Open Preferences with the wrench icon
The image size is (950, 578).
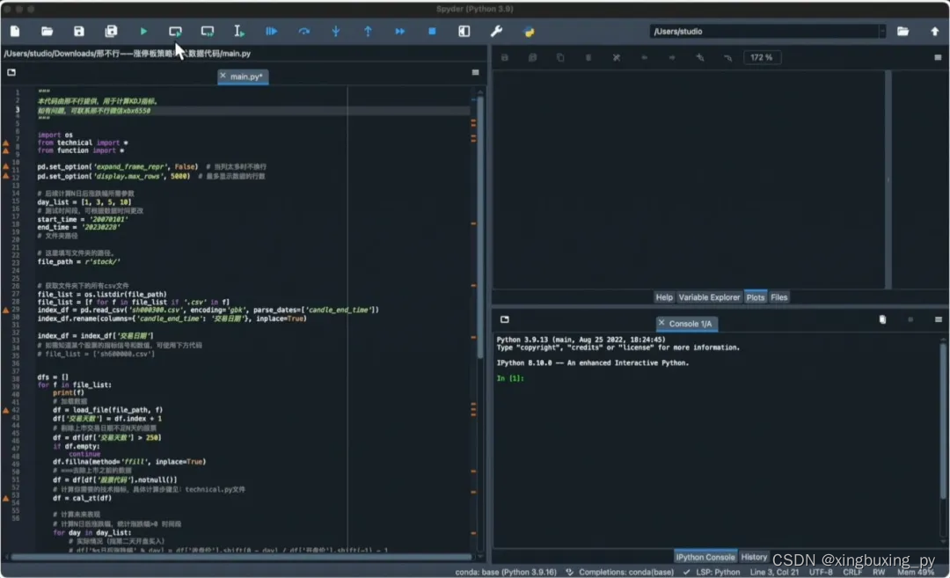point(496,32)
